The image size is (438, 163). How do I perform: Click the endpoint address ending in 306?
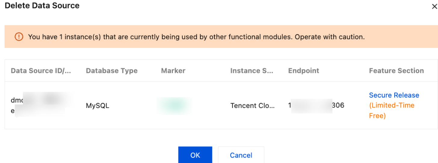click(316, 106)
